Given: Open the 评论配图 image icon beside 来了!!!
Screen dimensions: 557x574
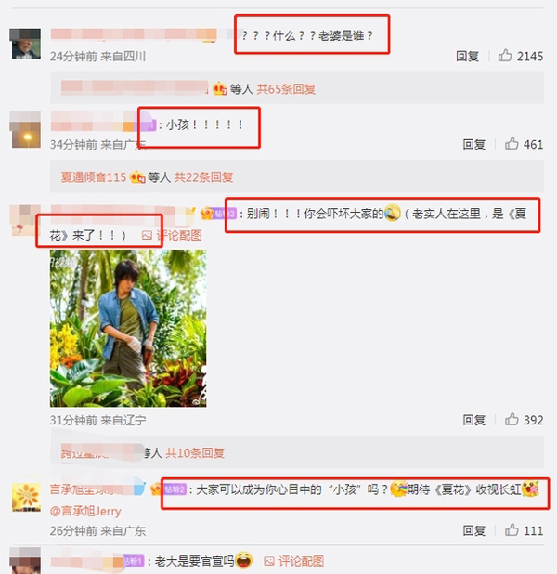Looking at the screenshot, I should pyautogui.click(x=172, y=235).
